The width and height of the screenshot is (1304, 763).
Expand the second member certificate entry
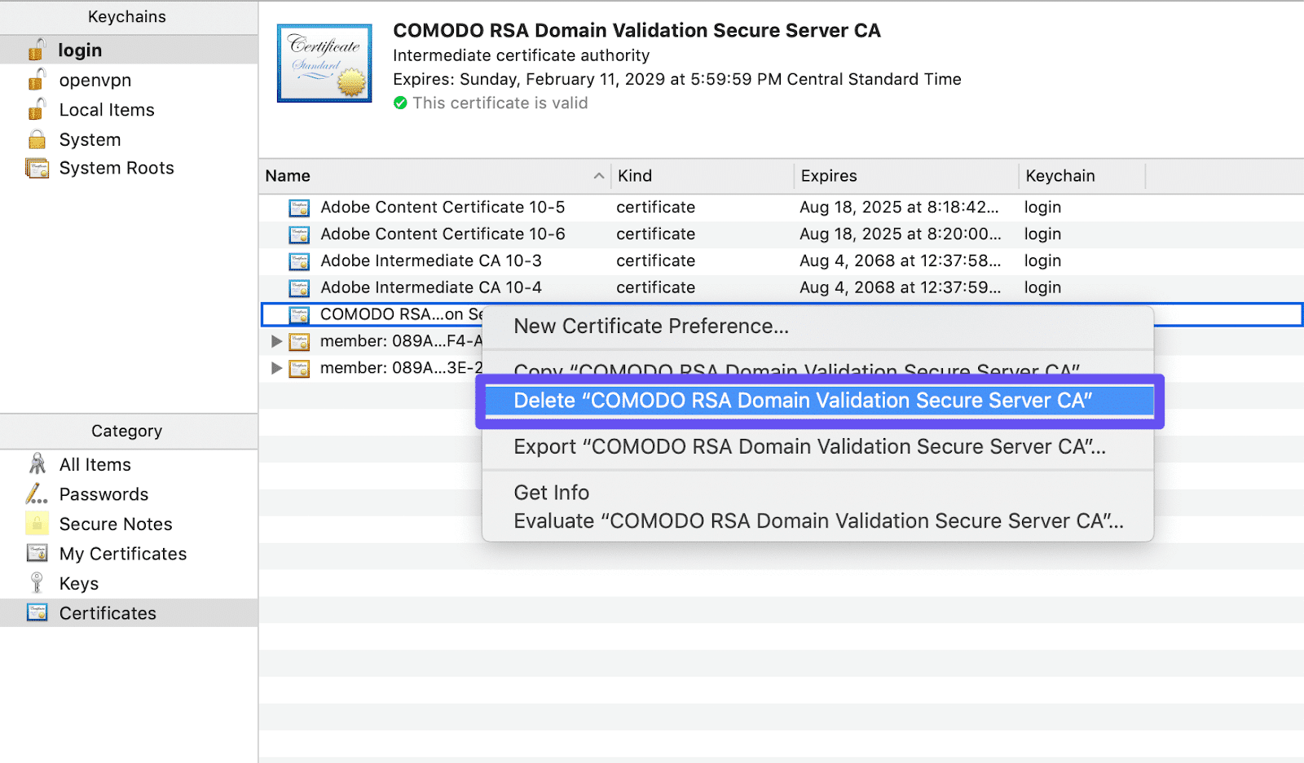coord(276,368)
